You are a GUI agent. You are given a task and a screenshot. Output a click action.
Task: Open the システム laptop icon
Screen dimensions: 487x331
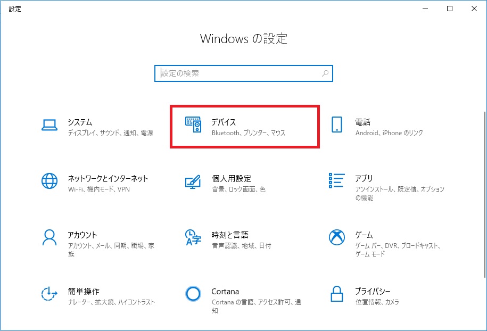click(x=49, y=125)
